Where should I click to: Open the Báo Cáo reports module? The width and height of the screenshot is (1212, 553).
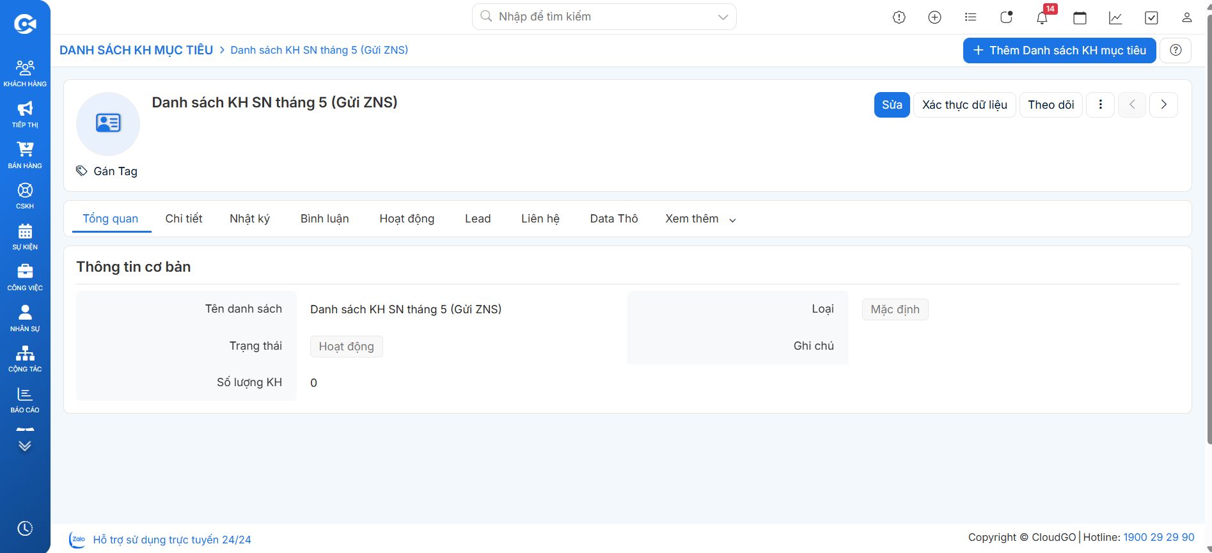point(25,400)
